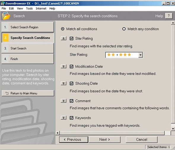
Task: Uncheck the Star Rating checkbox
Action: coord(71,38)
